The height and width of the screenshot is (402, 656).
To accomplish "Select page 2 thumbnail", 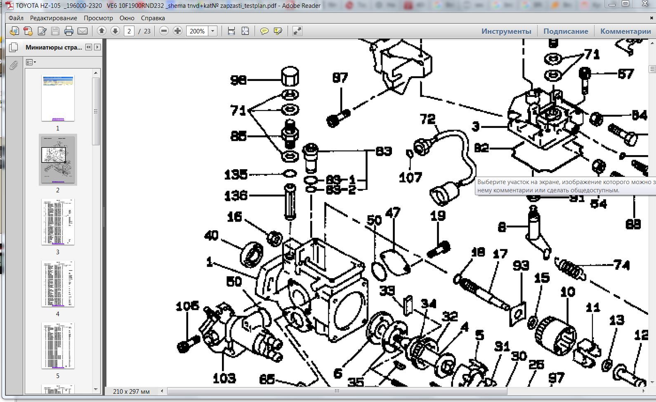I will [58, 160].
